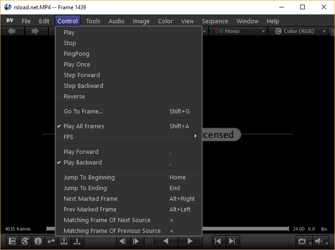Go forward with right arrow toolbar icon
This screenshot has width=335, height=250.
35,31
